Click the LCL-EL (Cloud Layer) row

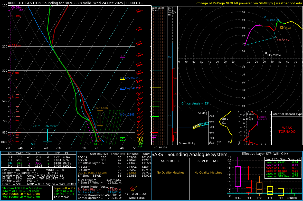(x=114, y=173)
